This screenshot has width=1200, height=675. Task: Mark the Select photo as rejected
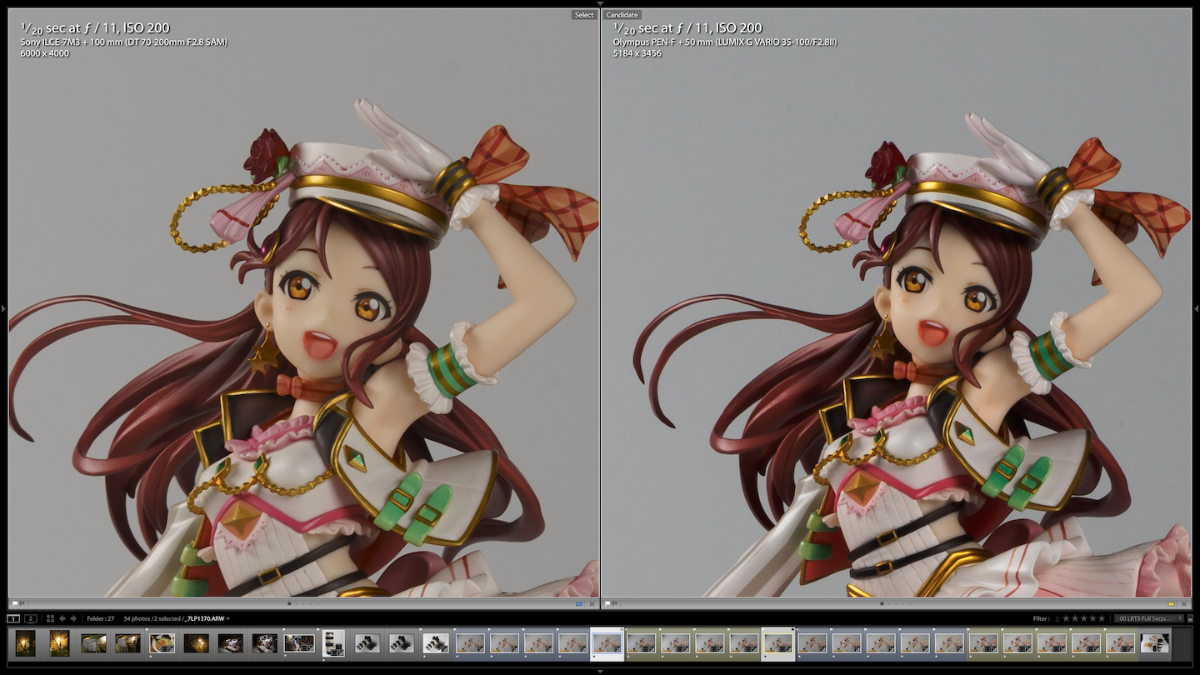(x=22, y=603)
